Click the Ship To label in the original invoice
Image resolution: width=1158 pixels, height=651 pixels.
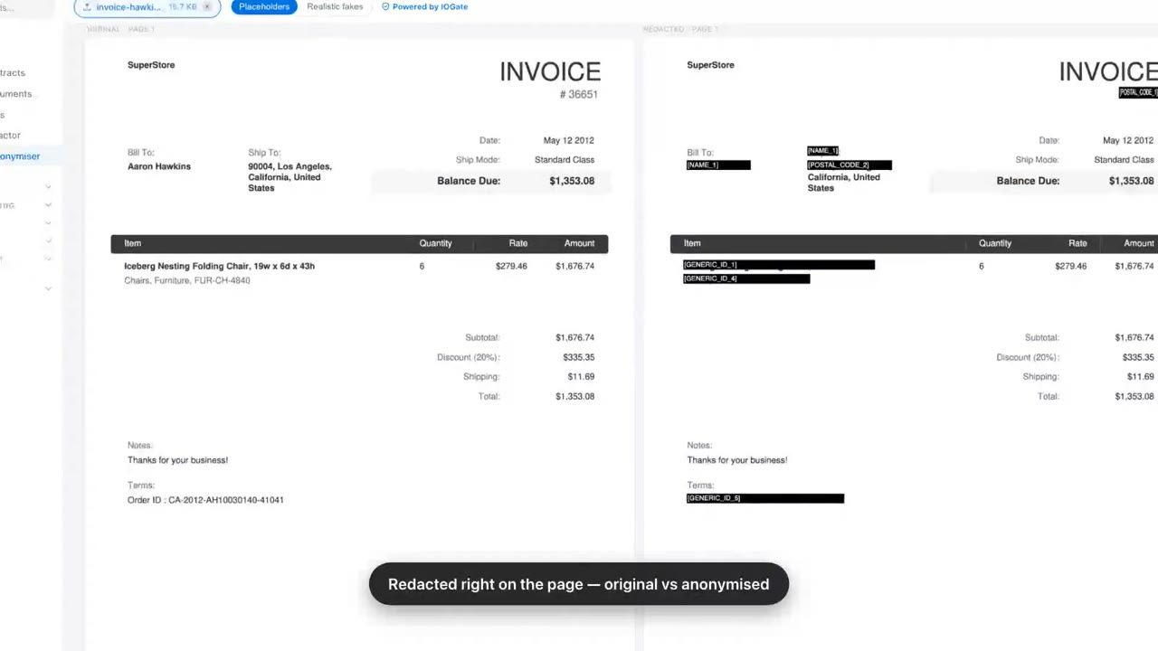pos(264,153)
